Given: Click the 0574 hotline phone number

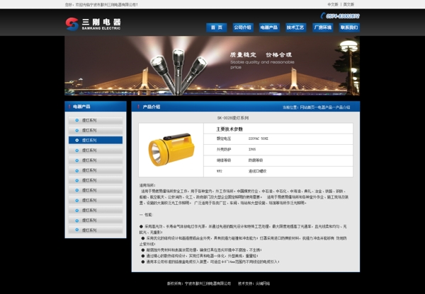Looking at the screenshot, I should point(343,16).
